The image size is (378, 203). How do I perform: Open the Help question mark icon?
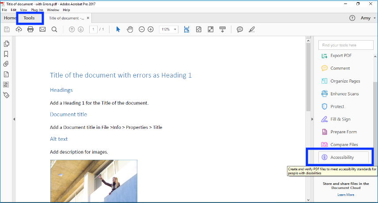click(352, 18)
